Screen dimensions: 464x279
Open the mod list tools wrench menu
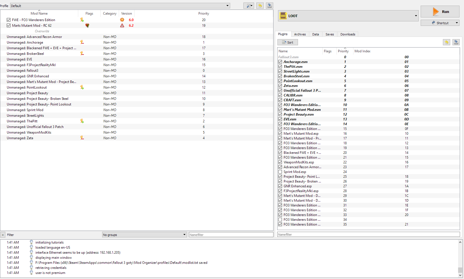click(x=249, y=6)
